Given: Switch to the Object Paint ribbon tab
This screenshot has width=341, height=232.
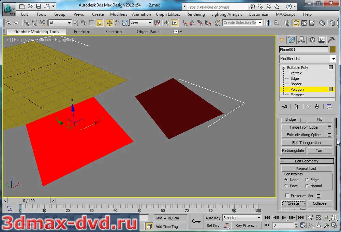Looking at the screenshot, I should [148, 31].
